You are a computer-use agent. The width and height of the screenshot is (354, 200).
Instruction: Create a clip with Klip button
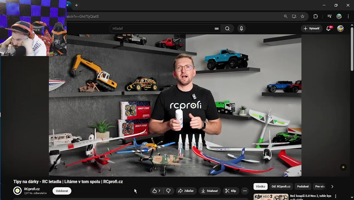click(231, 191)
